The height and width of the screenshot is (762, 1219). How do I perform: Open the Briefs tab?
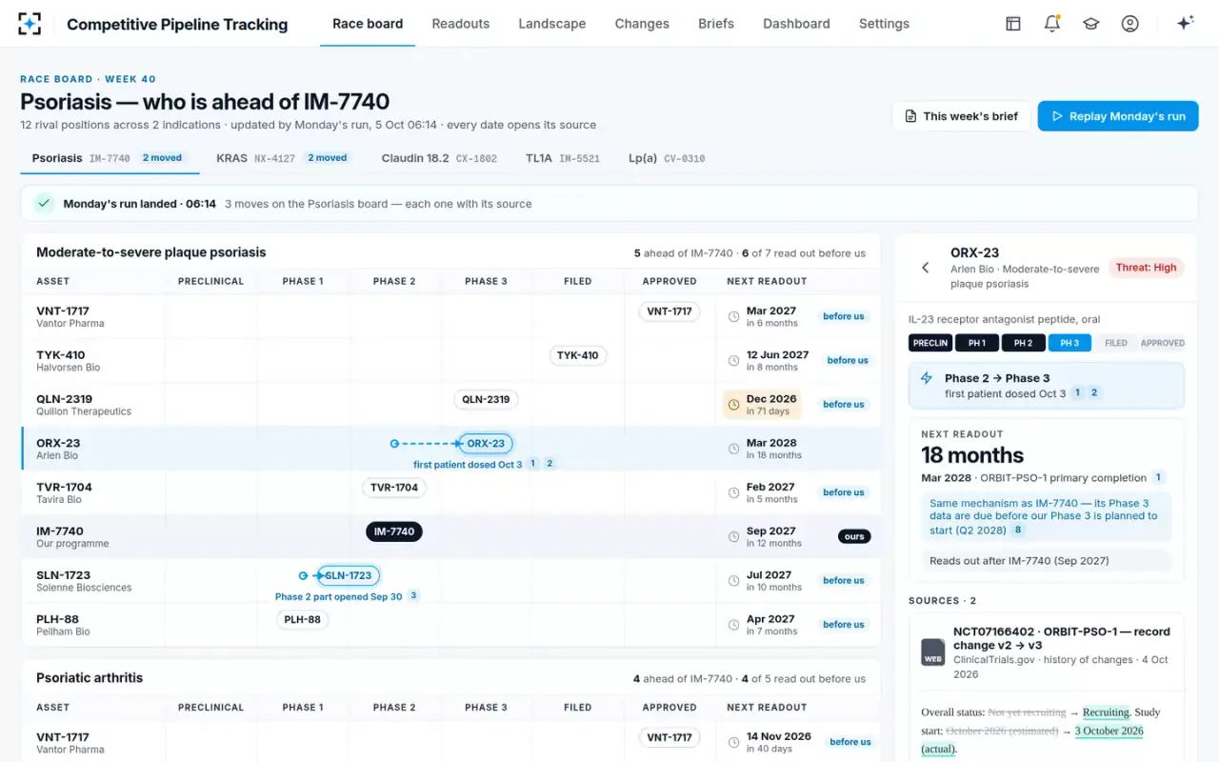click(716, 24)
